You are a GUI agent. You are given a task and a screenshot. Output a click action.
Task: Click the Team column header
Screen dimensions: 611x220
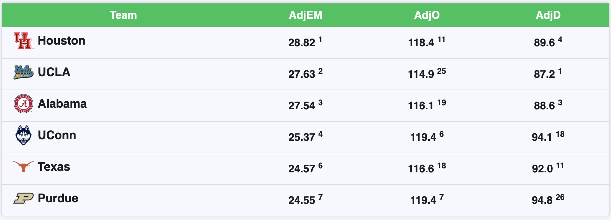[x=123, y=15]
